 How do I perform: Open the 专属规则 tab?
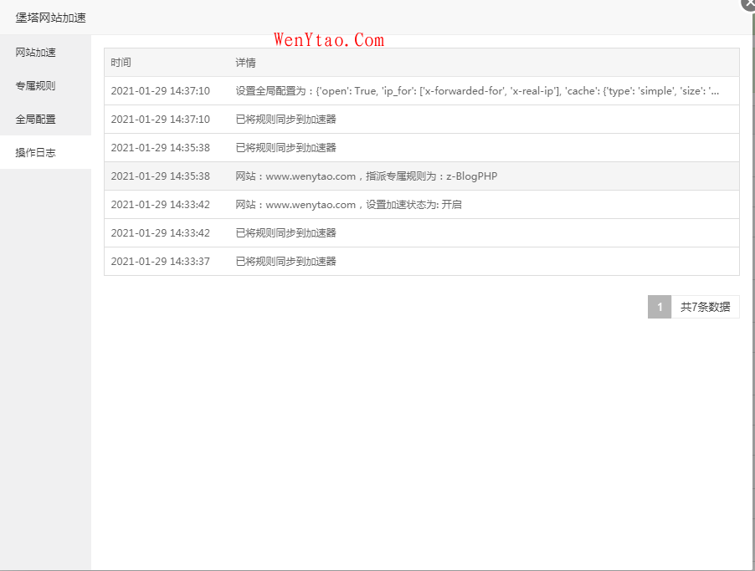point(36,86)
